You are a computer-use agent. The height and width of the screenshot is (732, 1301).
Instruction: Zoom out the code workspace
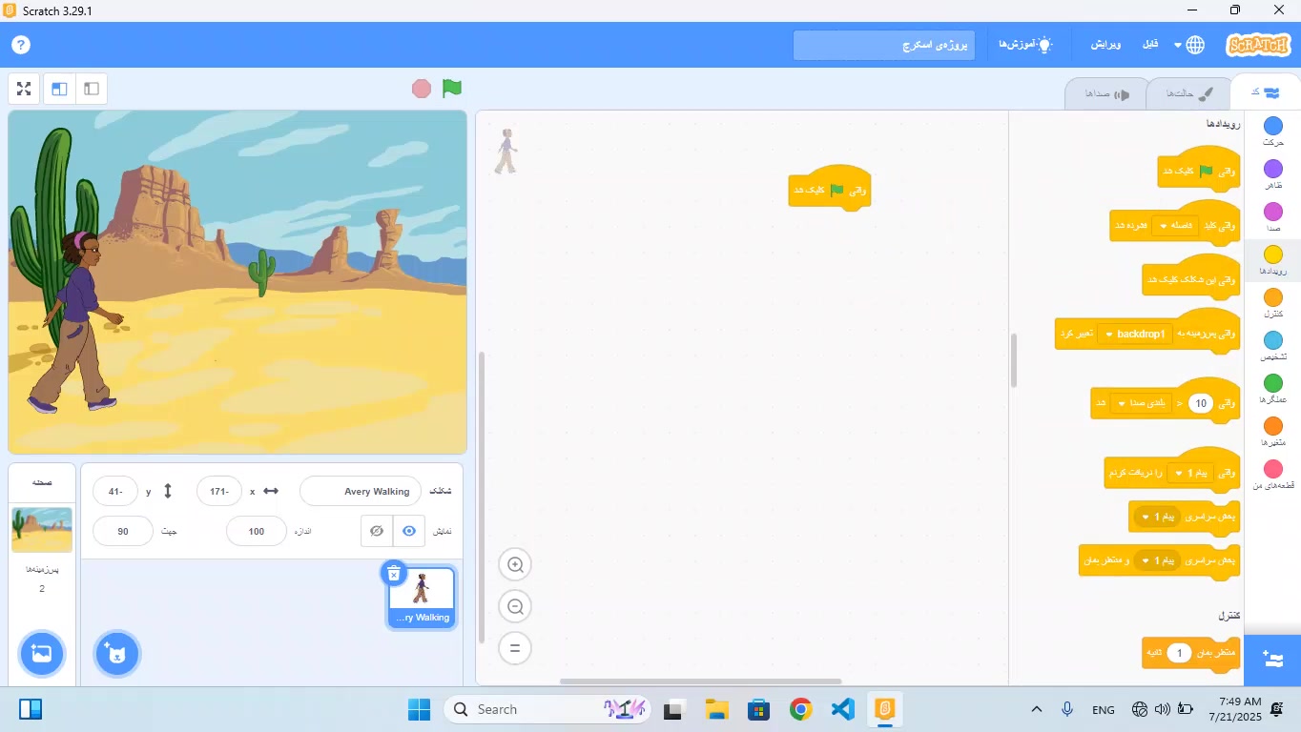(515, 606)
